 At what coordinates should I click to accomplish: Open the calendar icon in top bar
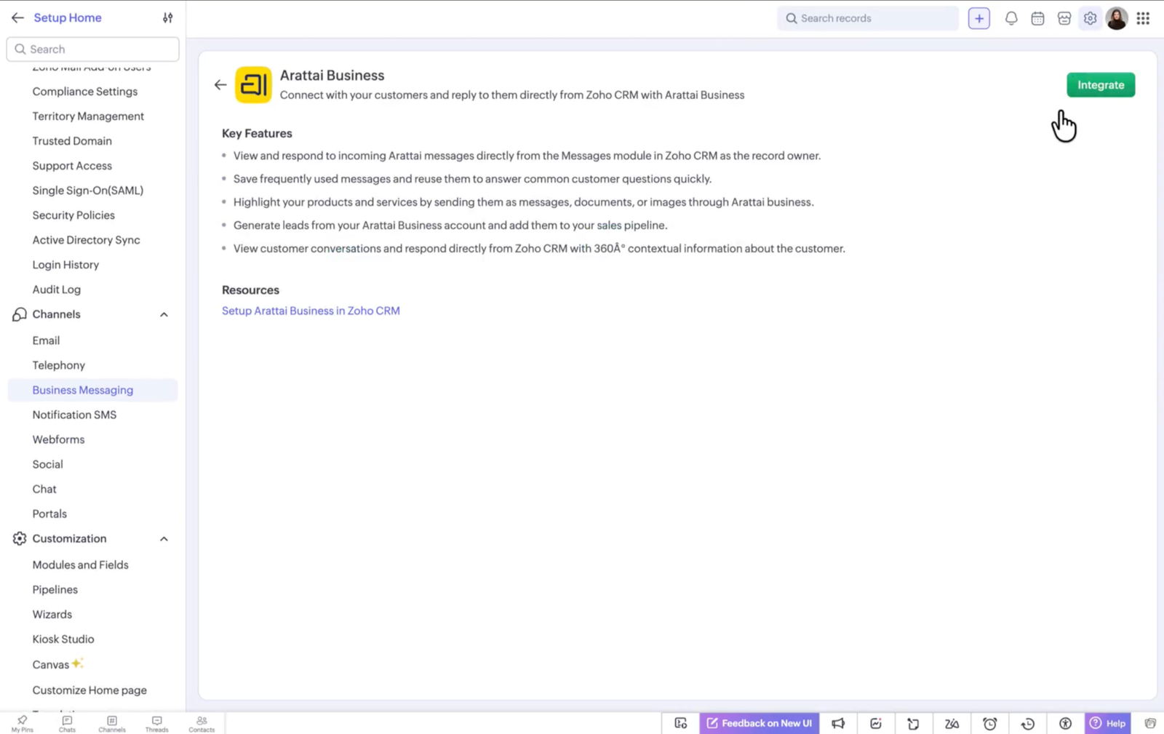click(x=1037, y=18)
